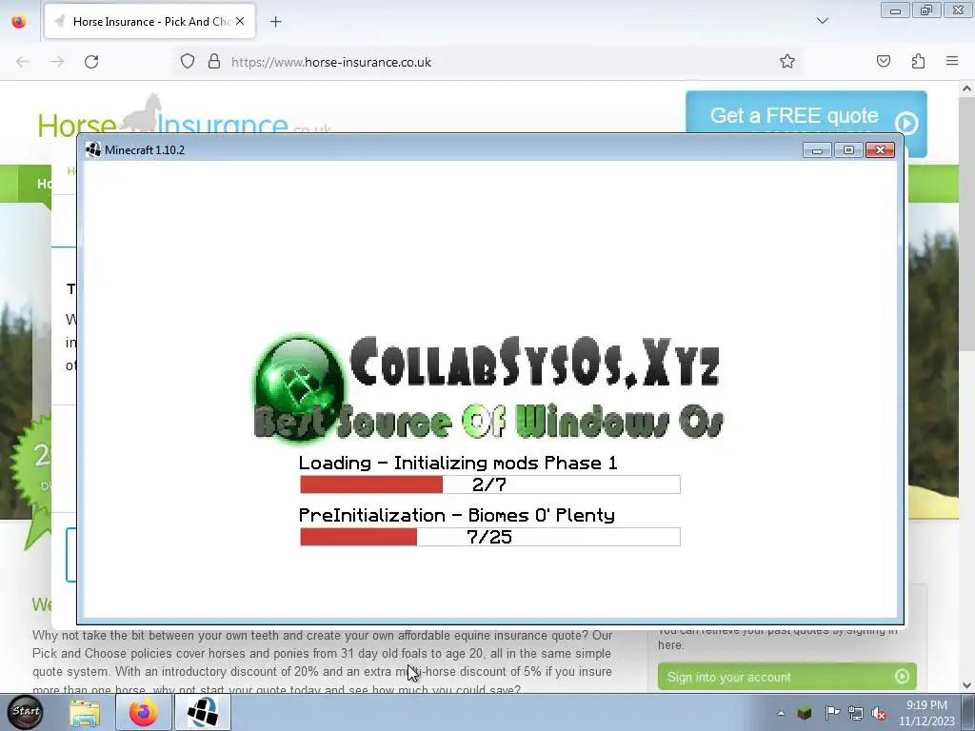Go forward in Firefox browser
975x731 pixels.
(x=57, y=62)
